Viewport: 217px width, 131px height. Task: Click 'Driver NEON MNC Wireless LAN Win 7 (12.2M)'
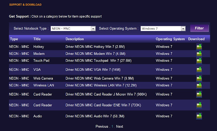click(101, 85)
